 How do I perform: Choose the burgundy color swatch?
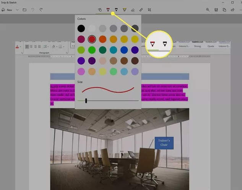pyautogui.click(x=81, y=39)
